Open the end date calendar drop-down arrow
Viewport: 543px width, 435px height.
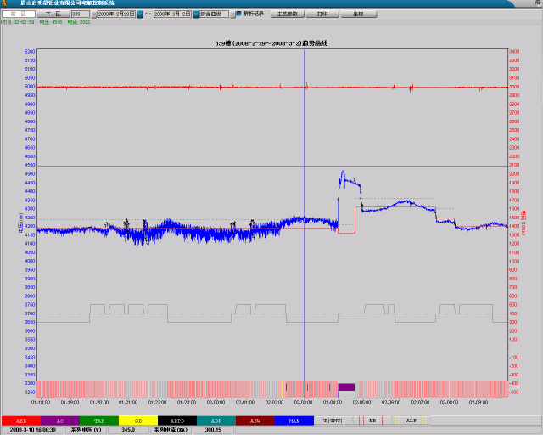196,14
